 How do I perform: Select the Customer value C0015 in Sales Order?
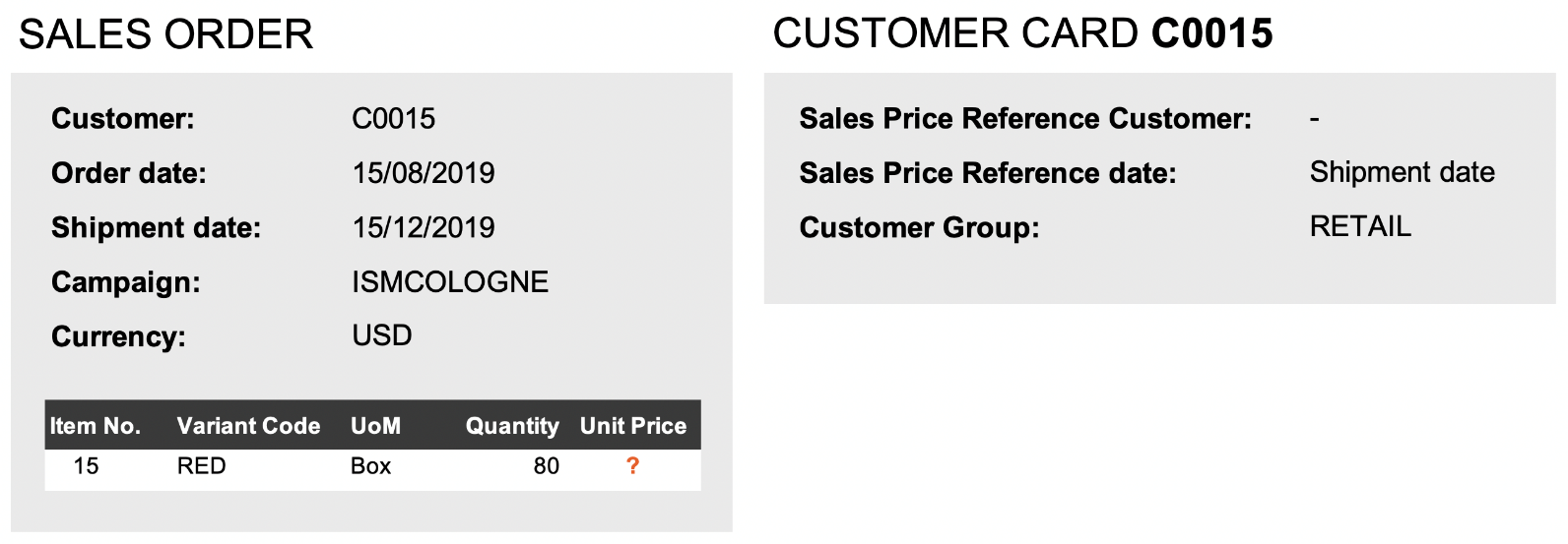[393, 119]
